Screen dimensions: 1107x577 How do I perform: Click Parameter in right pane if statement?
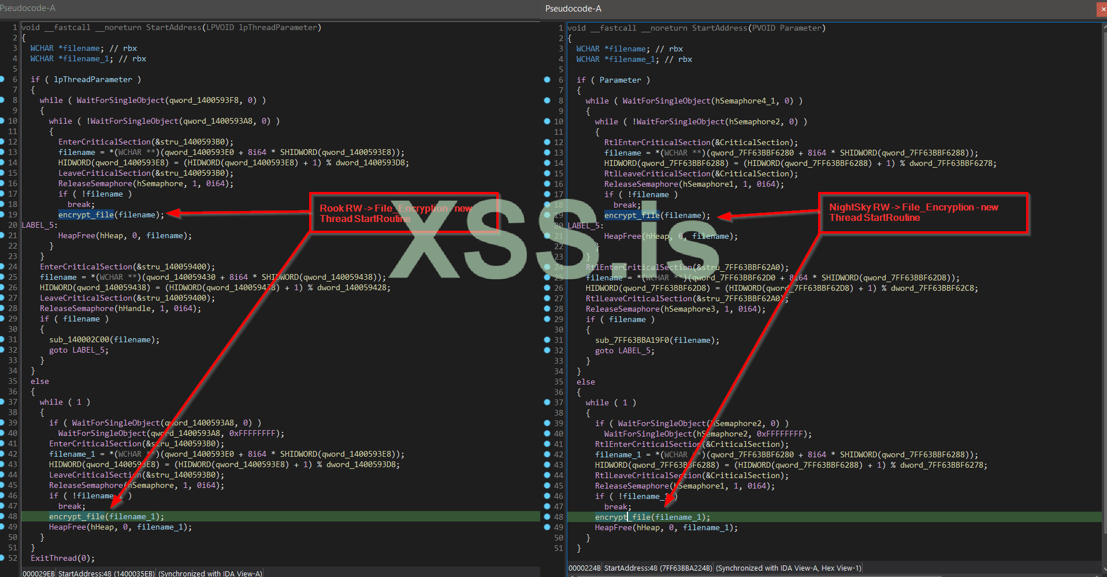coord(621,80)
